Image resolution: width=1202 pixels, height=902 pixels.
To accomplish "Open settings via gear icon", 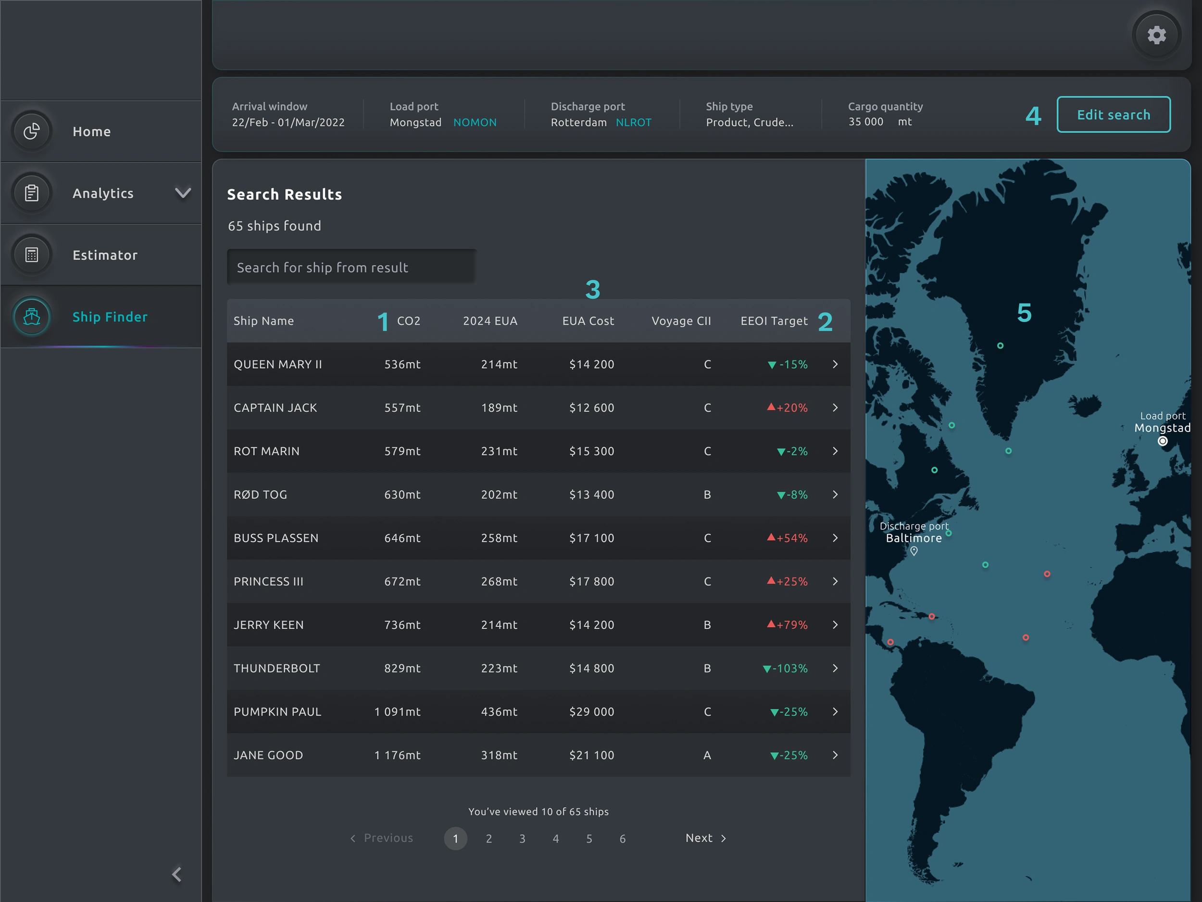I will (1156, 35).
